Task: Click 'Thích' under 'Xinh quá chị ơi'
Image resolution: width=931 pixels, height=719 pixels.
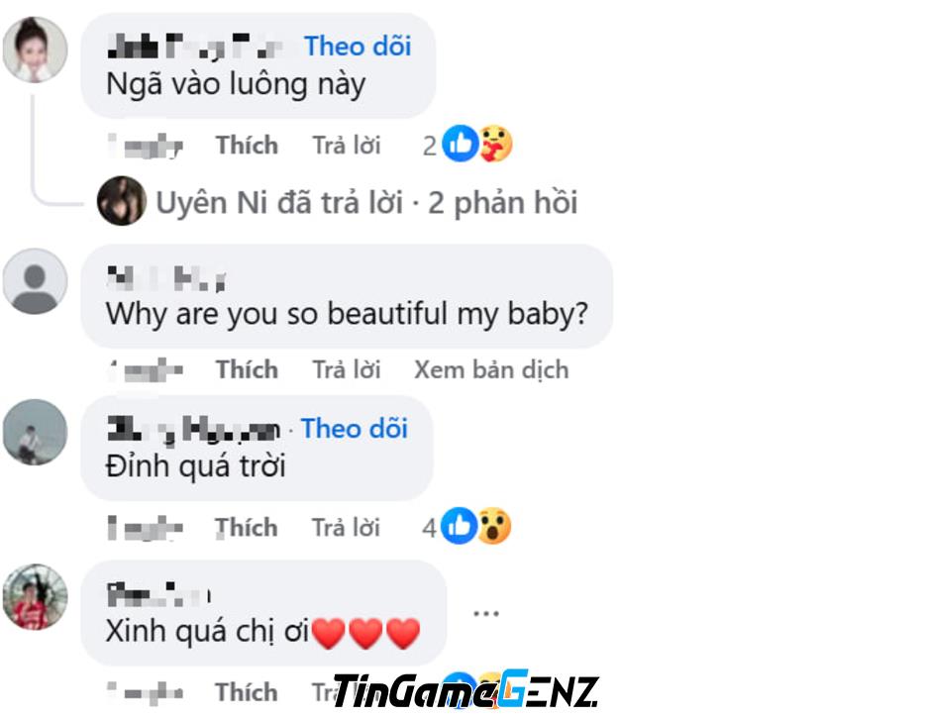Action: (x=247, y=693)
